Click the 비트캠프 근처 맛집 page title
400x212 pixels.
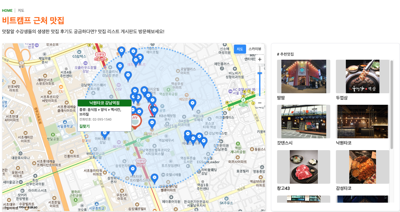(x=33, y=21)
